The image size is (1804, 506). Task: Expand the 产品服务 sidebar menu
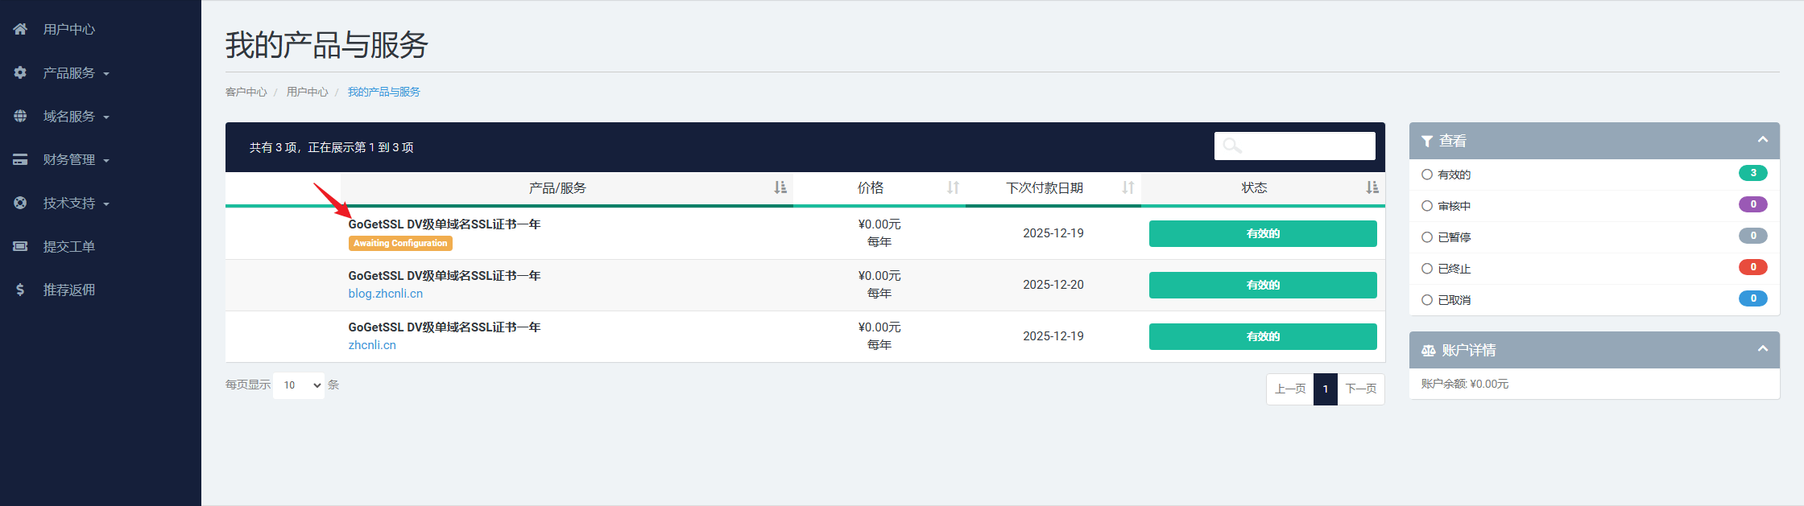(76, 73)
